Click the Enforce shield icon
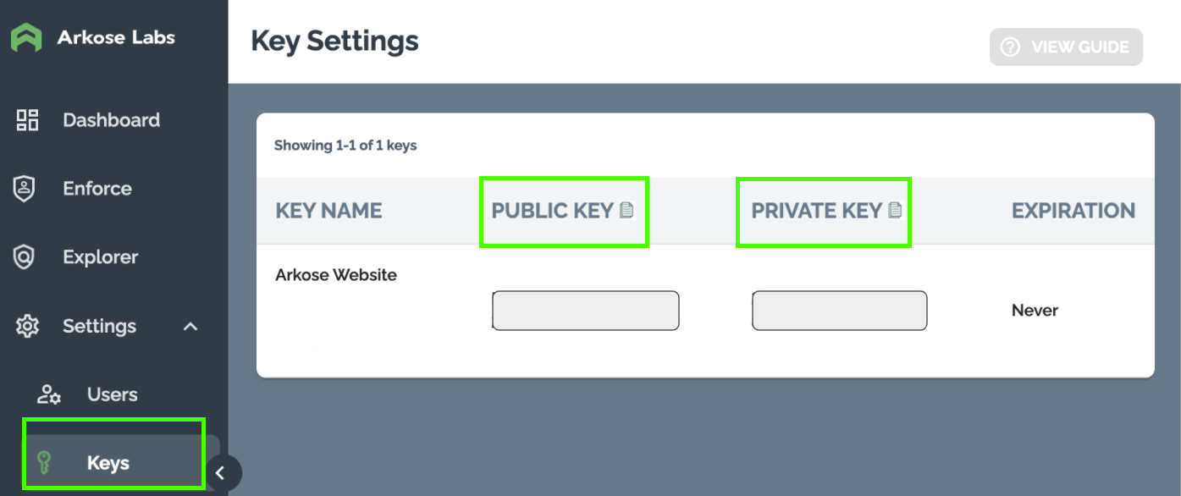The image size is (1181, 496). pos(25,189)
